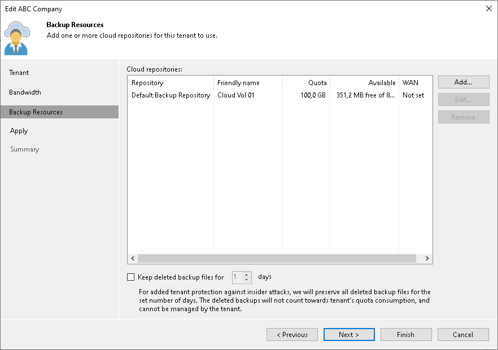This screenshot has width=498, height=350.
Task: Open the Summary step
Action: click(24, 149)
